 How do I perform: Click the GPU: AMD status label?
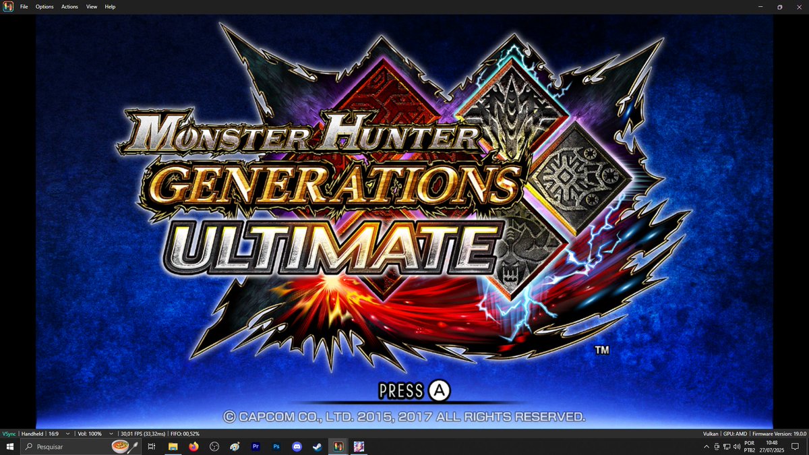(736, 433)
